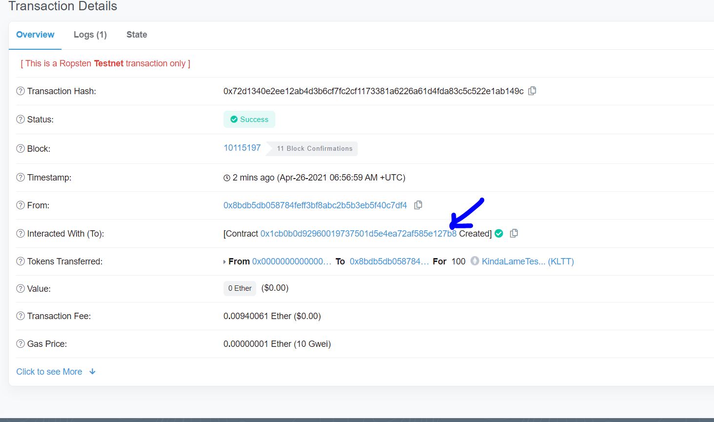Open block 10115197 link

click(x=242, y=148)
